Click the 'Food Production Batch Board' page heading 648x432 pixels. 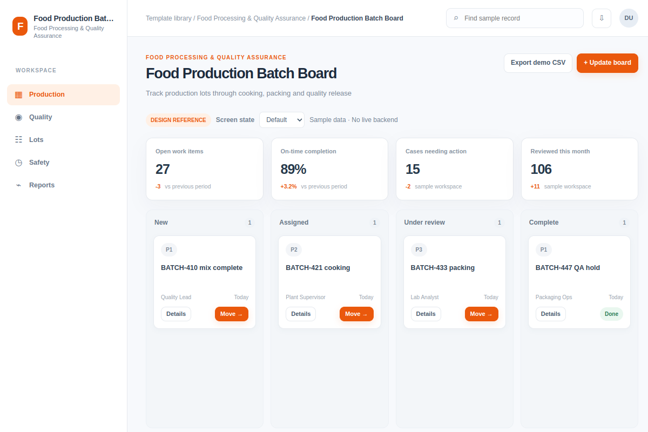click(x=241, y=73)
